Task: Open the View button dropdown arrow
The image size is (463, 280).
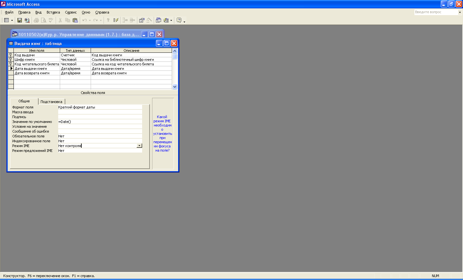Action: [x=12, y=20]
